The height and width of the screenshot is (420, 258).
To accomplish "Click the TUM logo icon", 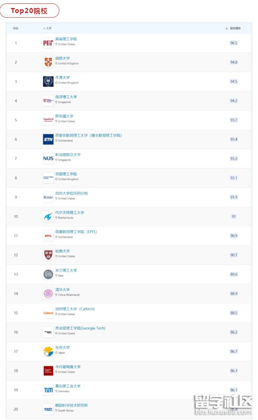I will point(48,390).
